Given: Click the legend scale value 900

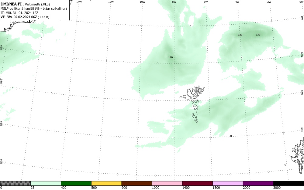Looking at the screenshot, I should coord(124,188).
